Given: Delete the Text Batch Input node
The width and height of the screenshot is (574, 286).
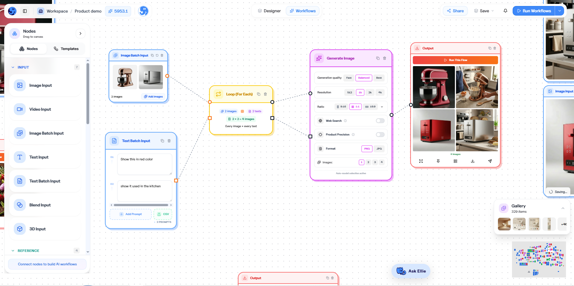Looking at the screenshot, I should (169, 141).
